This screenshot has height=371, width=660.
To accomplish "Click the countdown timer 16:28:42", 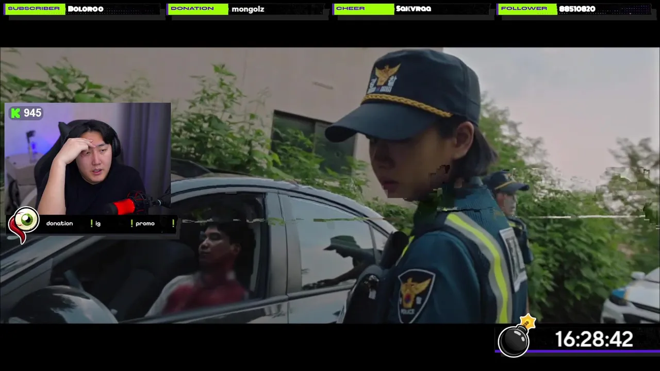I will tap(594, 340).
